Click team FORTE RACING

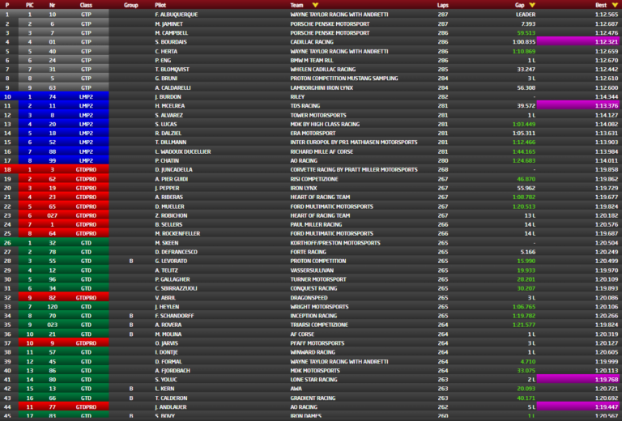(x=309, y=252)
